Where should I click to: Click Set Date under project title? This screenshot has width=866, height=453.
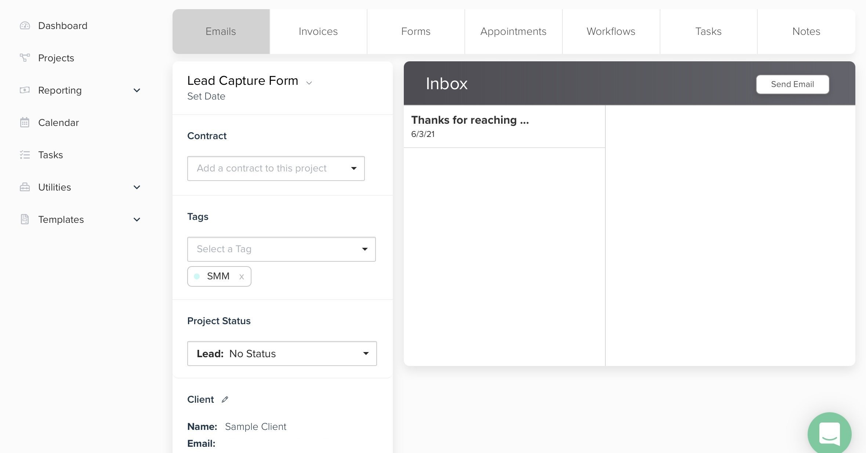206,96
